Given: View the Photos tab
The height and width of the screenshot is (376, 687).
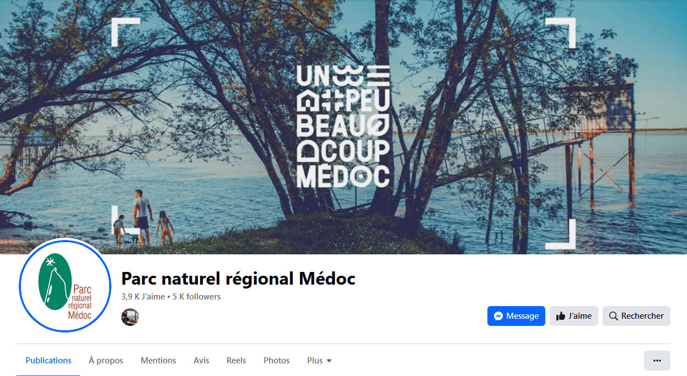Looking at the screenshot, I should (276, 361).
